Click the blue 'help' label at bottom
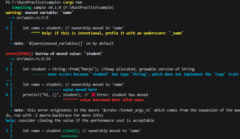The width and height of the screenshot is (240, 139). pyautogui.click(x=10, y=121)
